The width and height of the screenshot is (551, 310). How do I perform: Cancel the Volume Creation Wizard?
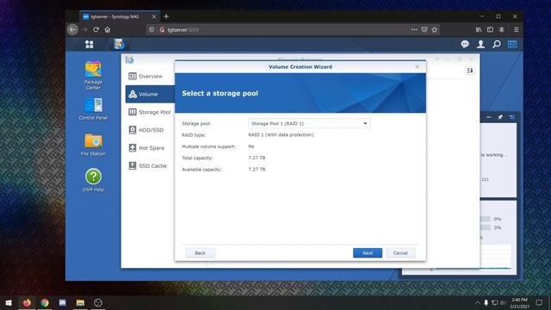[x=400, y=253]
